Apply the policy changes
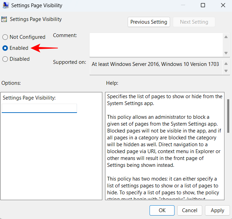The image size is (232, 219). click(217, 210)
